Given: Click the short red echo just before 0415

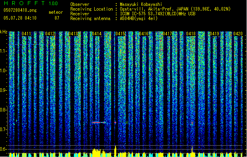Looking at the screenshot, I should coord(115,122).
